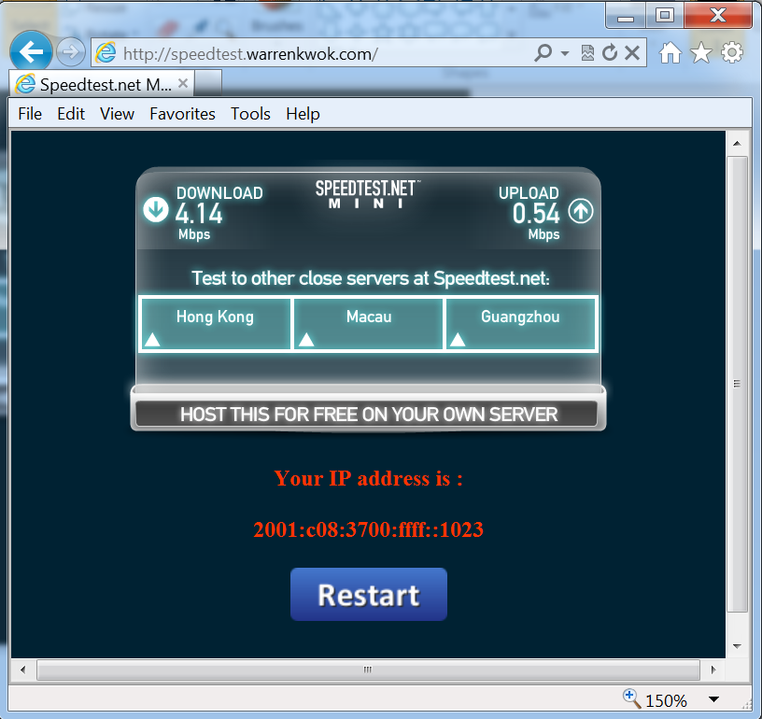The image size is (762, 719).
Task: Open the Help menu
Action: pyautogui.click(x=303, y=114)
